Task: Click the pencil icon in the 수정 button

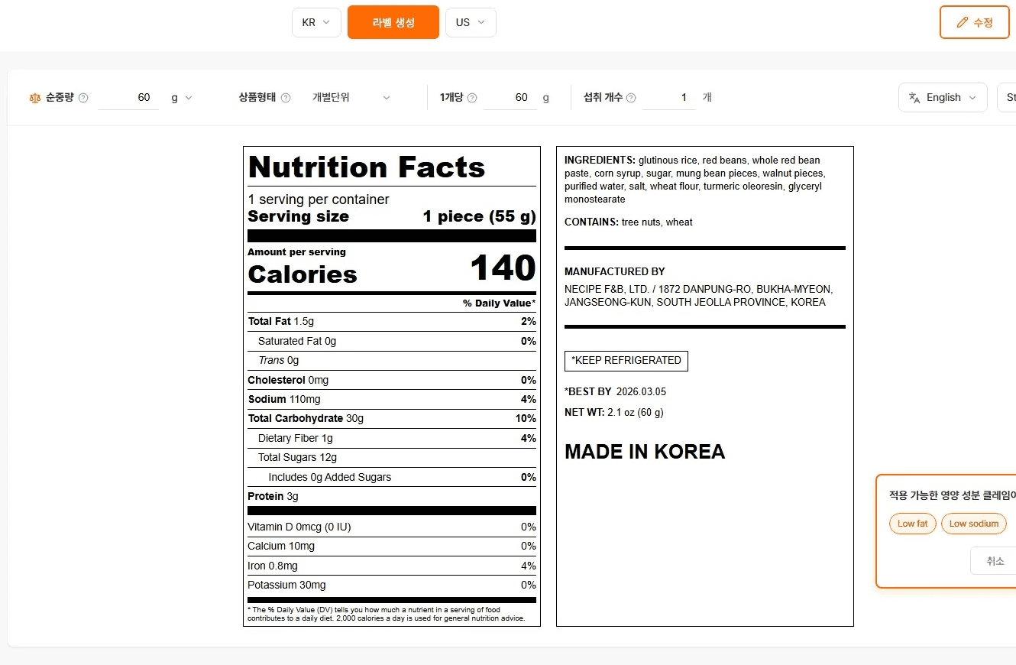Action: click(x=963, y=22)
